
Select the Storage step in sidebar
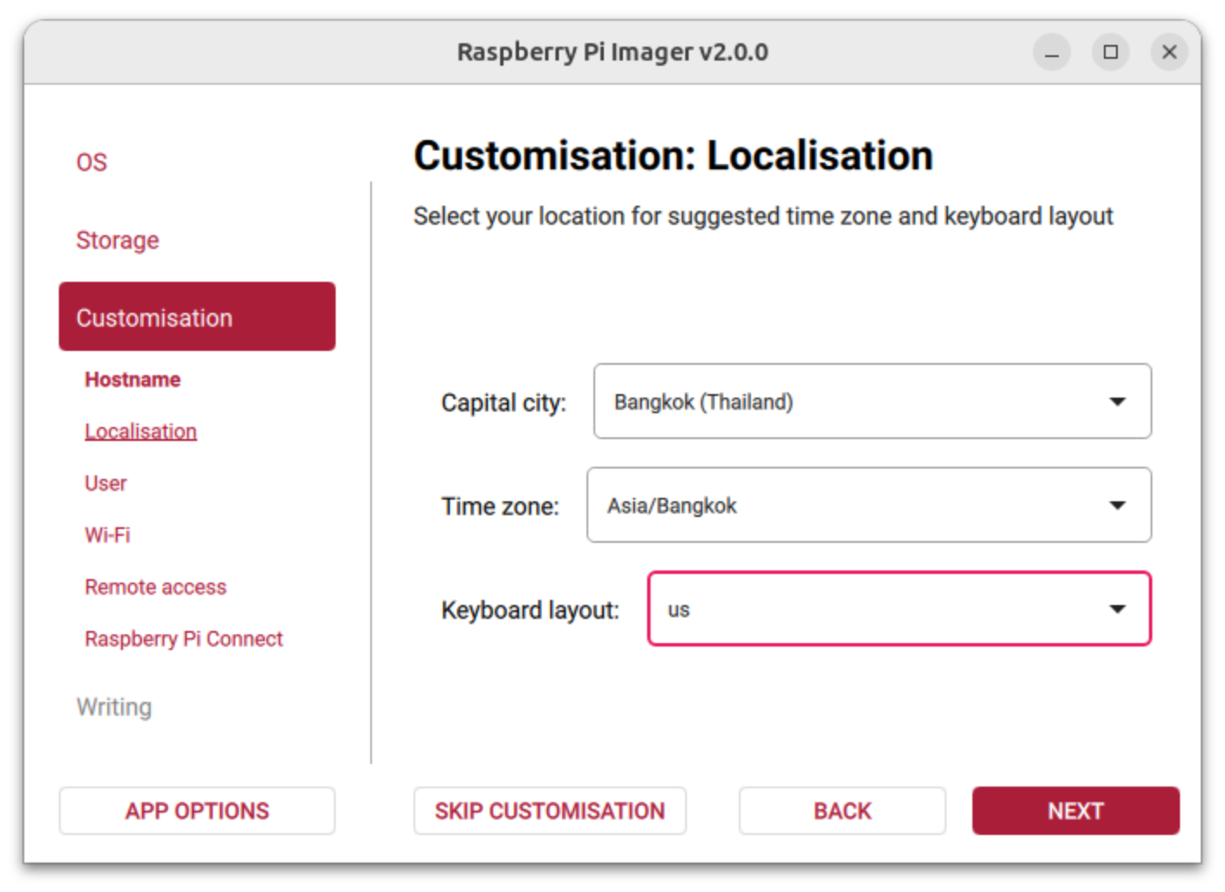118,240
